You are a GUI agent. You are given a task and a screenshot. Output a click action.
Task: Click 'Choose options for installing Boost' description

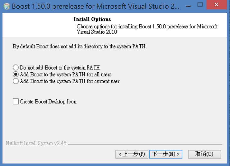coord(147,29)
